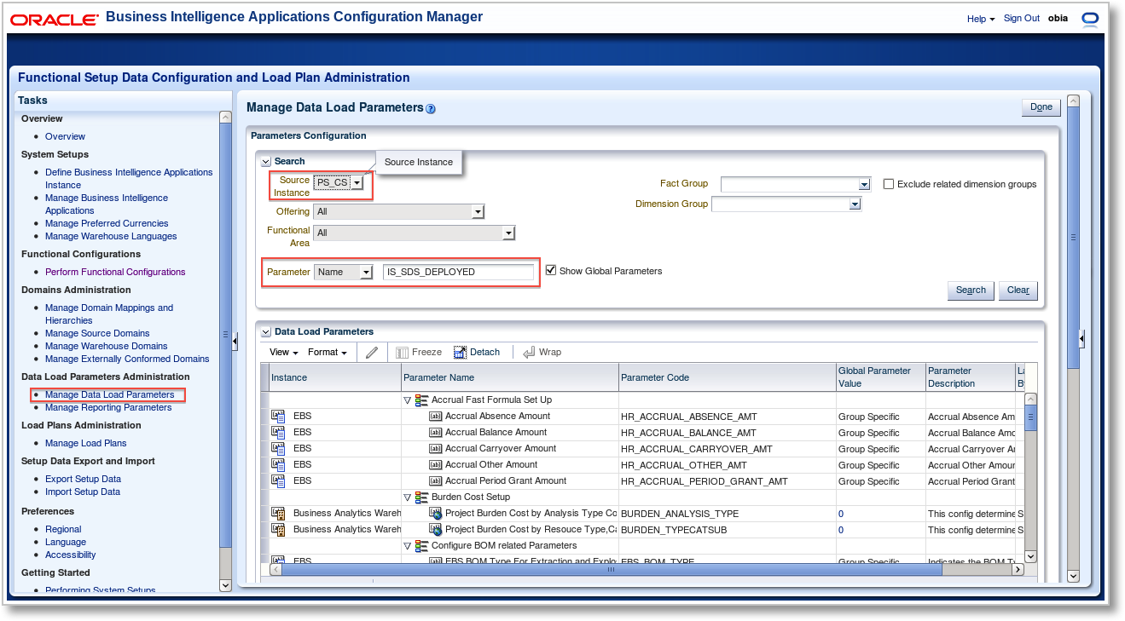The height and width of the screenshot is (621, 1125).
Task: Click instance icon for Accrual Other Amount row
Action: click(x=278, y=465)
